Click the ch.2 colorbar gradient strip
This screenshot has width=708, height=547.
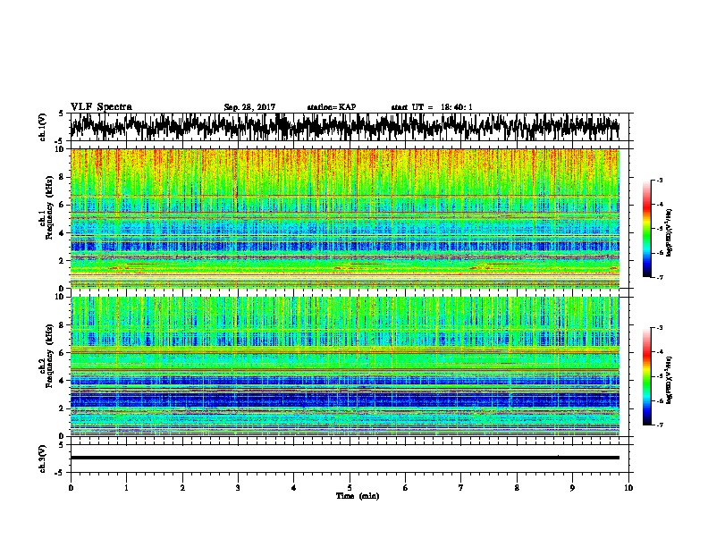coord(646,376)
